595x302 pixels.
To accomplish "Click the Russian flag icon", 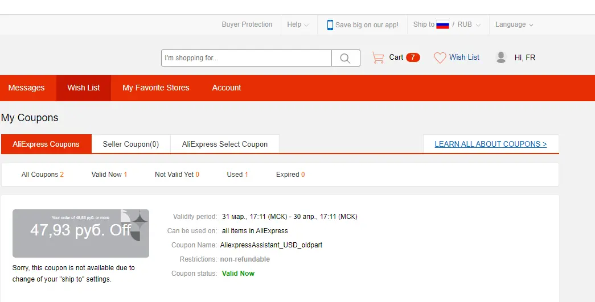I will (x=442, y=24).
